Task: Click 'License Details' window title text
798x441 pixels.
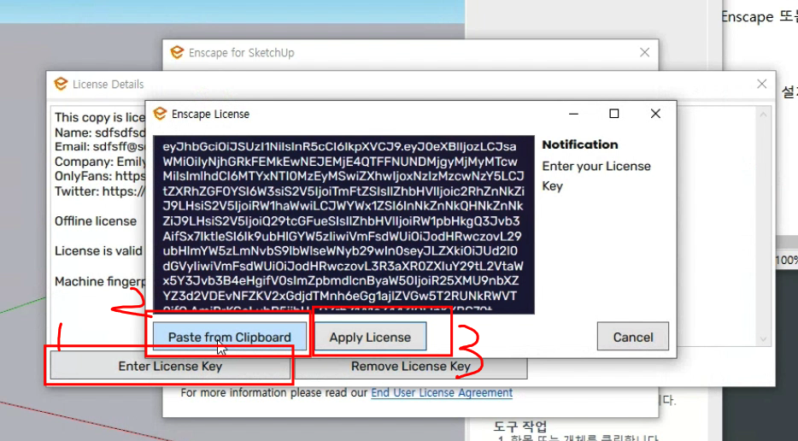Action: click(x=108, y=84)
